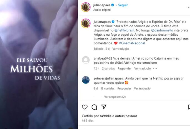Open post options in the top right
Viewport: 190px width, 129px height.
189,7
